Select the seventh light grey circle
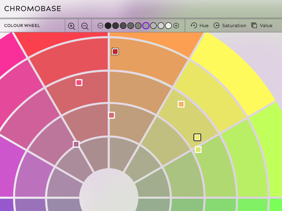 click(x=153, y=26)
